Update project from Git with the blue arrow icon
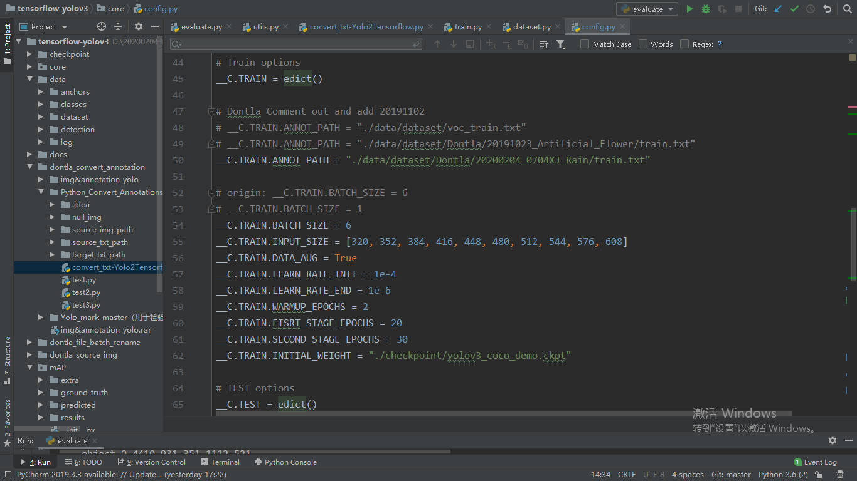The image size is (857, 481). point(777,9)
